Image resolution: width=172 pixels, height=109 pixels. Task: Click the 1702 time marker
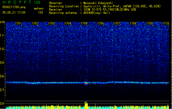35,23
